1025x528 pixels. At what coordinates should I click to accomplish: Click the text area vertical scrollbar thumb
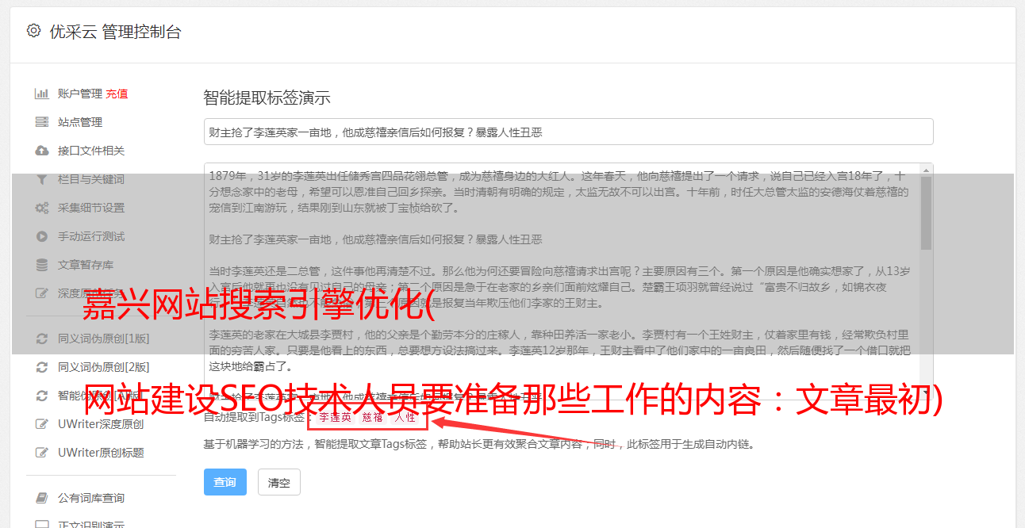pyautogui.click(x=926, y=212)
